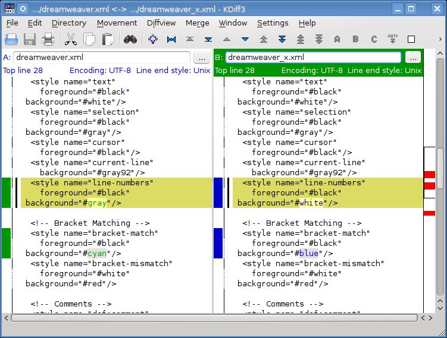Go to current delta icon
The width and height of the screenshot is (447, 338).
[x=153, y=39]
